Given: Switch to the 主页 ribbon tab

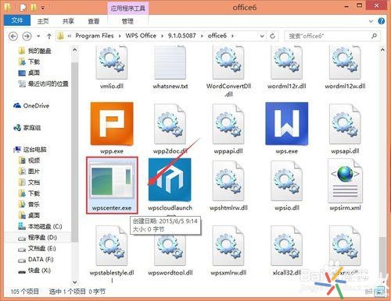Looking at the screenshot, I should 43,21.
